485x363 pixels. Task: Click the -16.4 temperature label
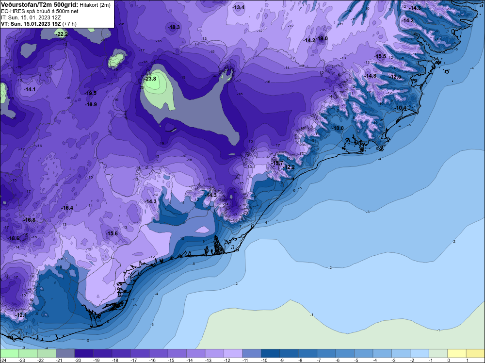click(x=67, y=208)
